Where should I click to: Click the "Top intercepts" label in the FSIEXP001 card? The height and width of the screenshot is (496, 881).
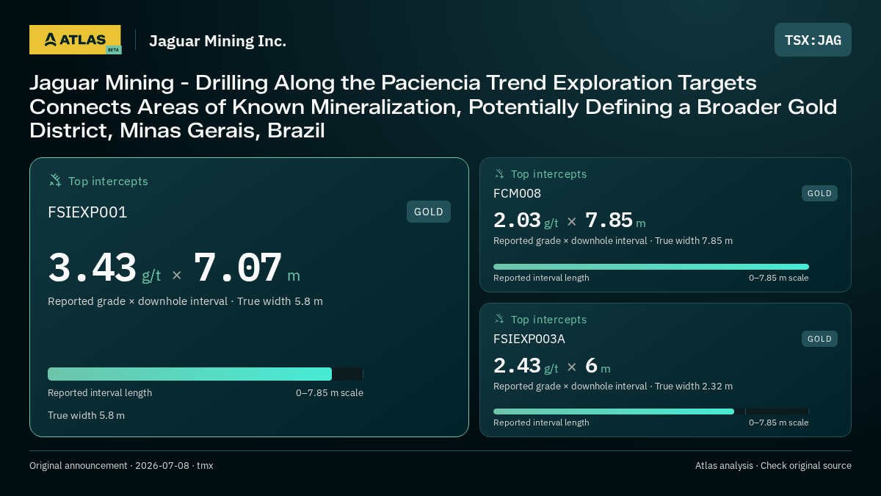(x=108, y=181)
